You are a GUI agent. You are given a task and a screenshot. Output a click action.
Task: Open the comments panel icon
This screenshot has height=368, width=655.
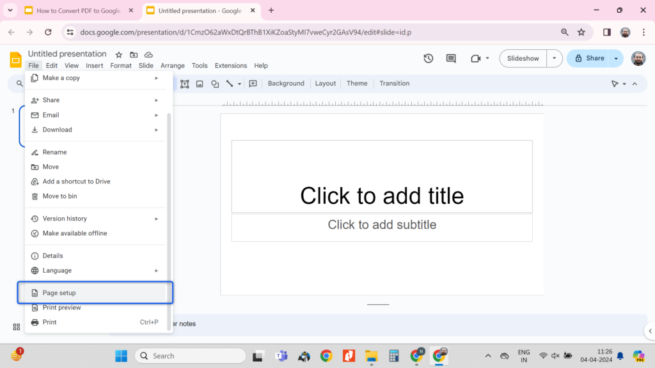click(450, 58)
